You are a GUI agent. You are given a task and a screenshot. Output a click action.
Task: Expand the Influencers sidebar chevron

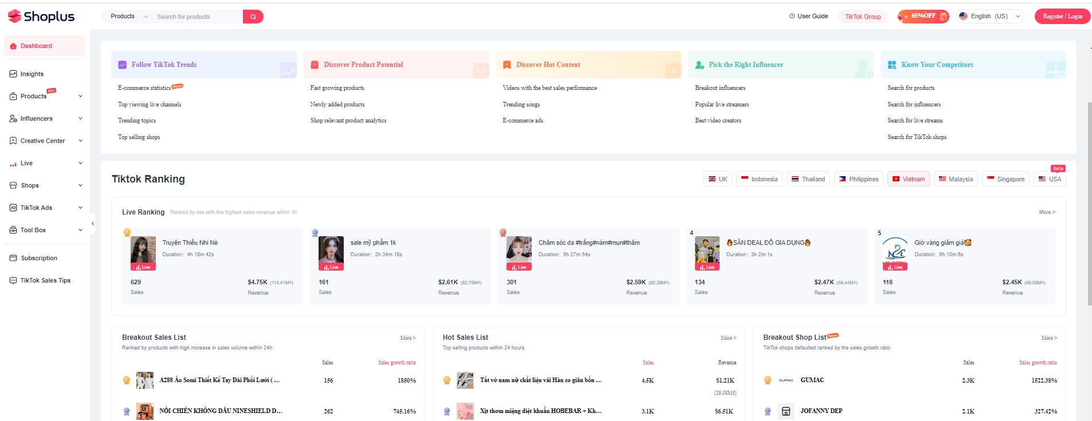80,118
